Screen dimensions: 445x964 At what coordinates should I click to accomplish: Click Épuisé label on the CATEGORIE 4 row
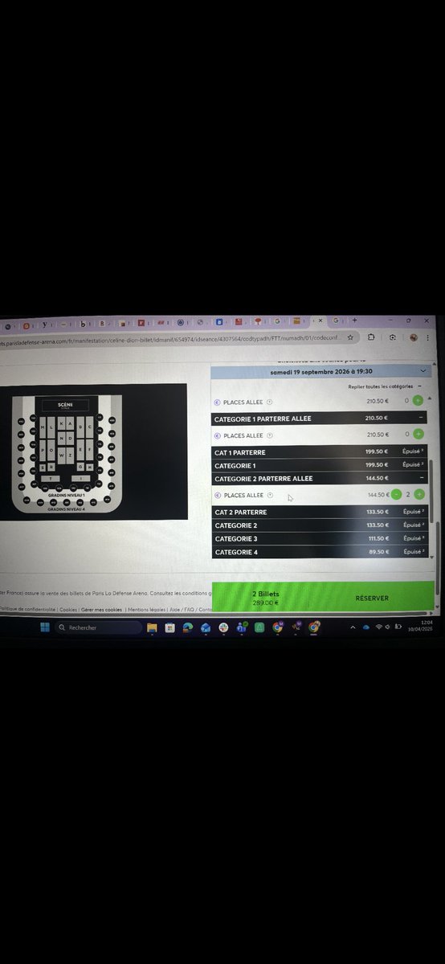pyautogui.click(x=412, y=552)
